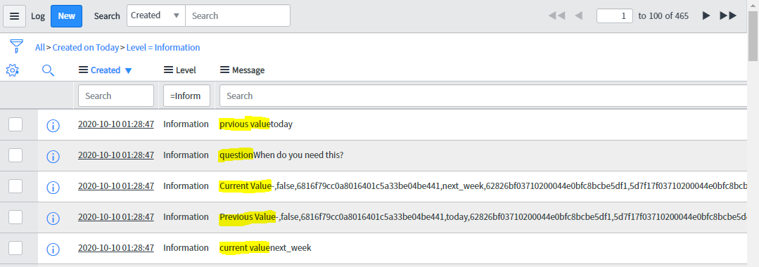Open timestamp link of Current Value row
The width and height of the screenshot is (759, 267).
click(x=116, y=186)
